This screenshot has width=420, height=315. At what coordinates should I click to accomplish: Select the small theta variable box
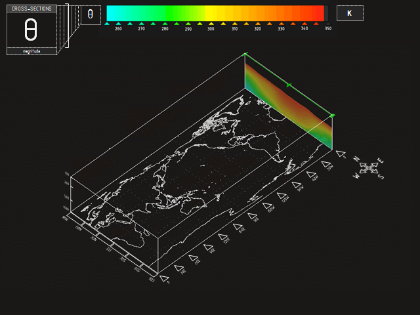coord(91,14)
